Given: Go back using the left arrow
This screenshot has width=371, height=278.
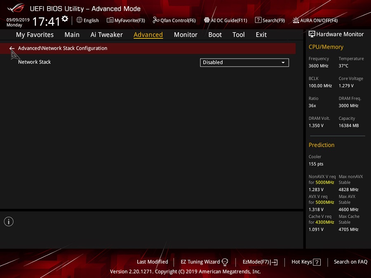Looking at the screenshot, I should 12,48.
